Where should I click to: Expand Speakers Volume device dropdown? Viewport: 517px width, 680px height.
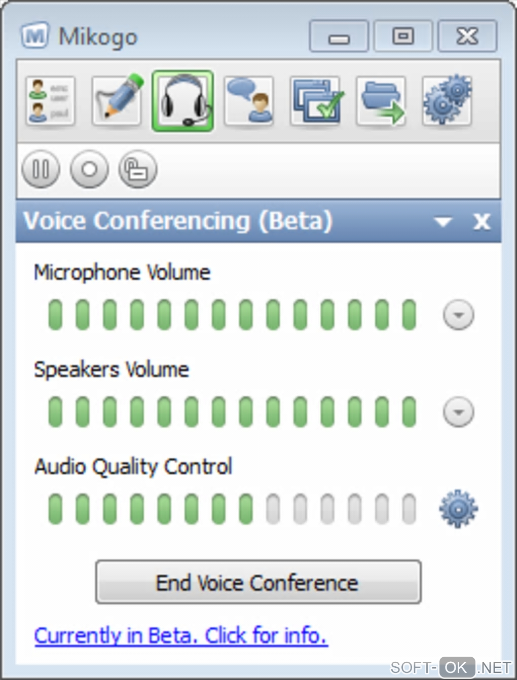(x=458, y=411)
